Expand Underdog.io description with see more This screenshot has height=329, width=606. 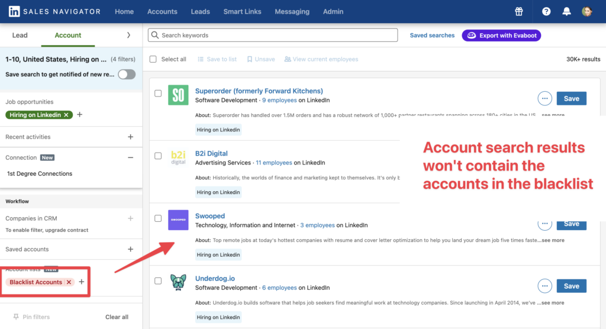click(x=553, y=303)
